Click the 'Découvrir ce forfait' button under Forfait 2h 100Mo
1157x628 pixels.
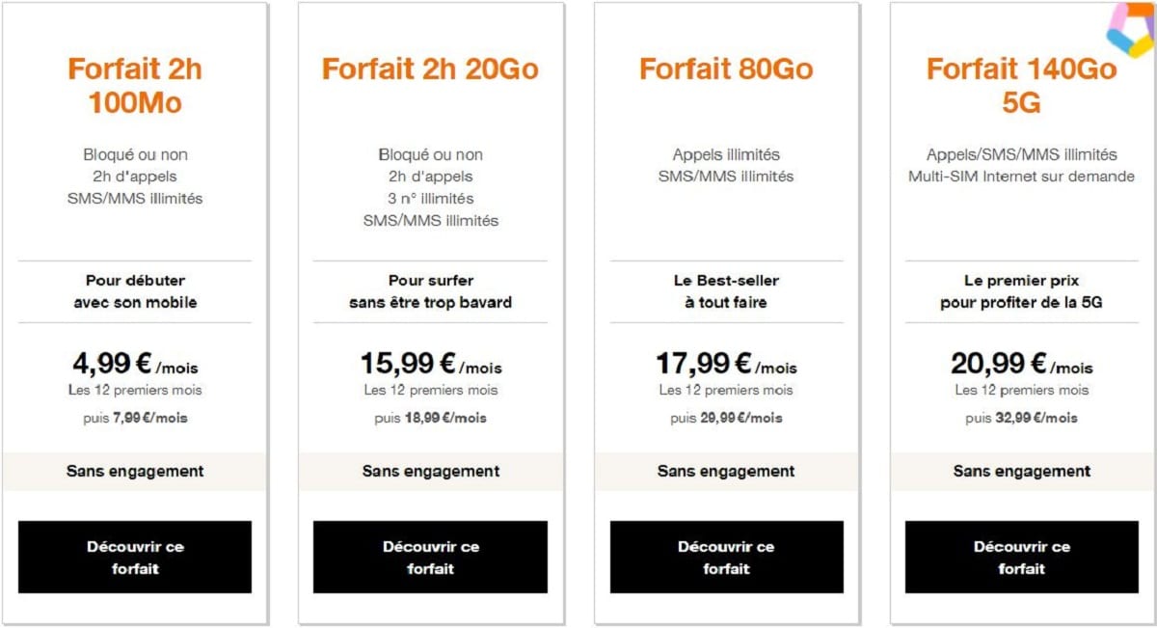point(135,557)
